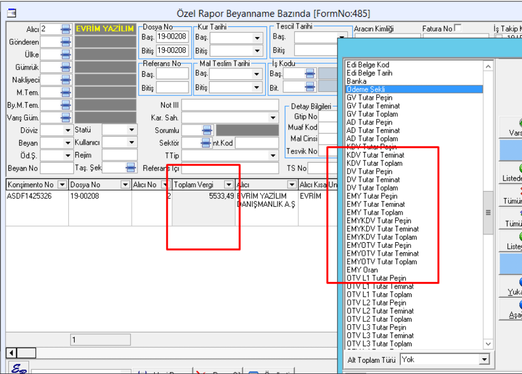522x374 pixels.
Task: Open the Alt Toplam Türü dropdown
Action: tap(484, 359)
